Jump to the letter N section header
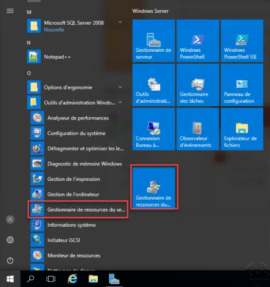 pyautogui.click(x=29, y=42)
